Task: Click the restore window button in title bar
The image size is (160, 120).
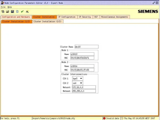Action: coord(154,3)
